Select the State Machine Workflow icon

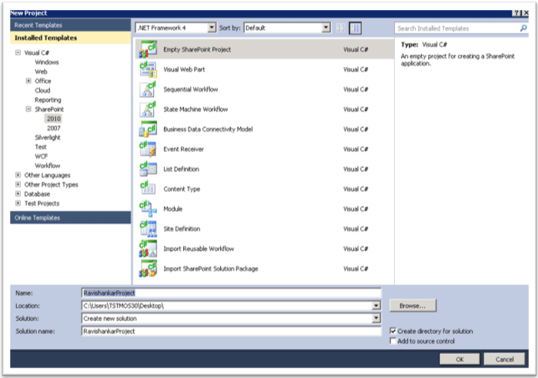148,109
